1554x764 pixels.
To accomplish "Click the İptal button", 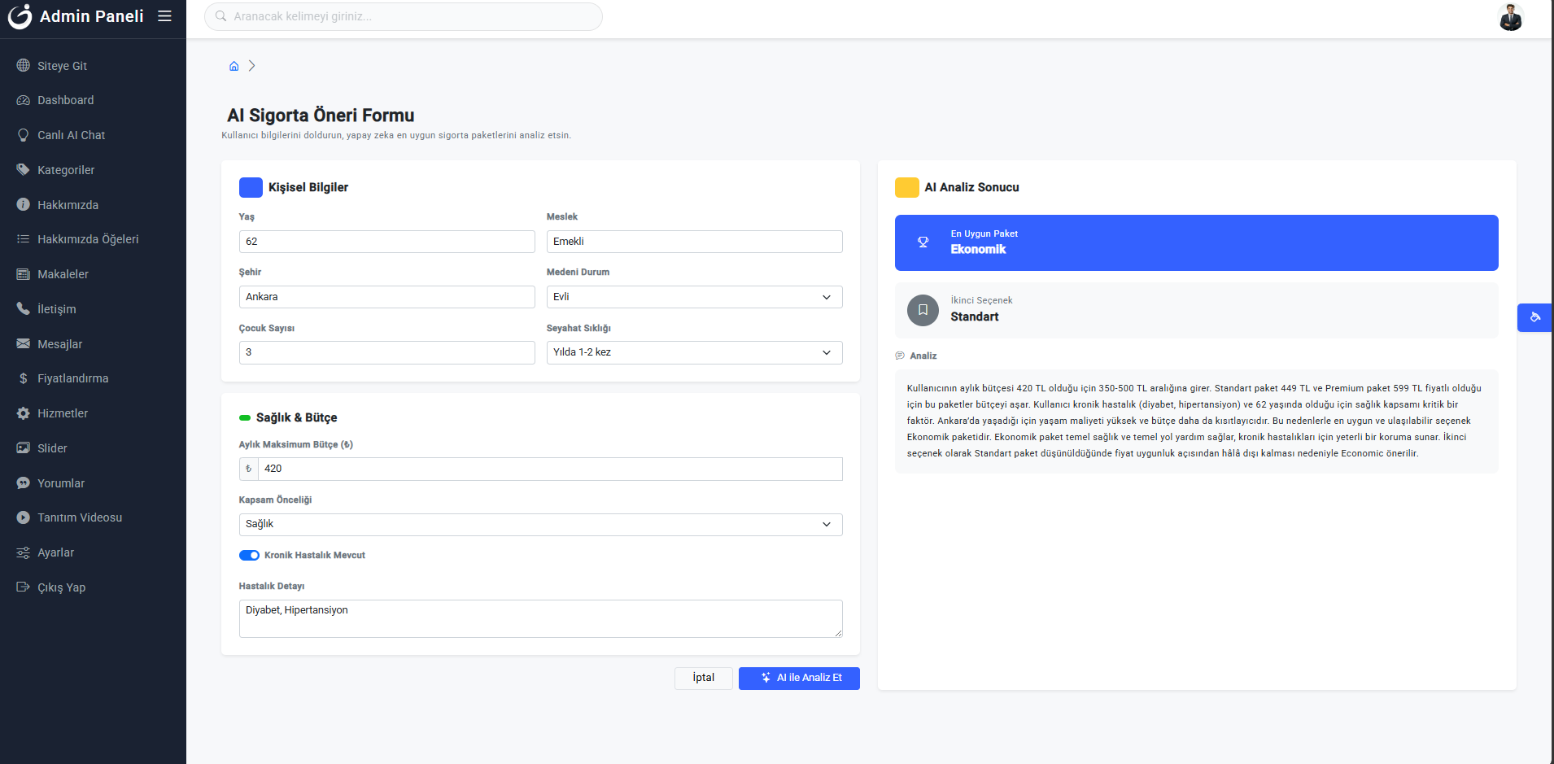I will 703,678.
